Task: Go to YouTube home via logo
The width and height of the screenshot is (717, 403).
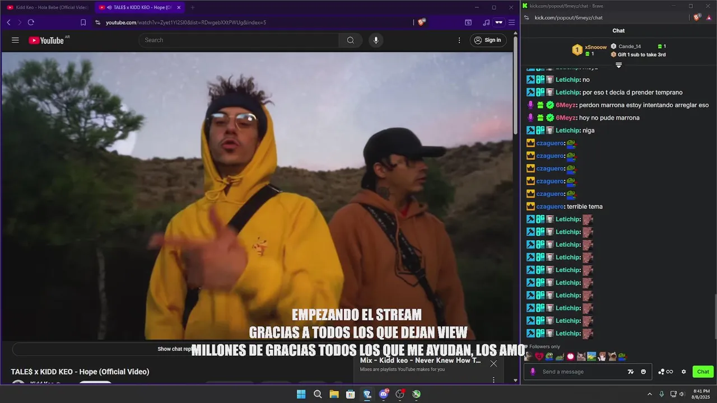Action: (x=46, y=40)
